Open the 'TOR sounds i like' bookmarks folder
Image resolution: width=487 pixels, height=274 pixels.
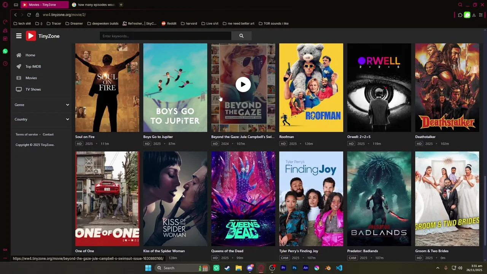point(274,24)
